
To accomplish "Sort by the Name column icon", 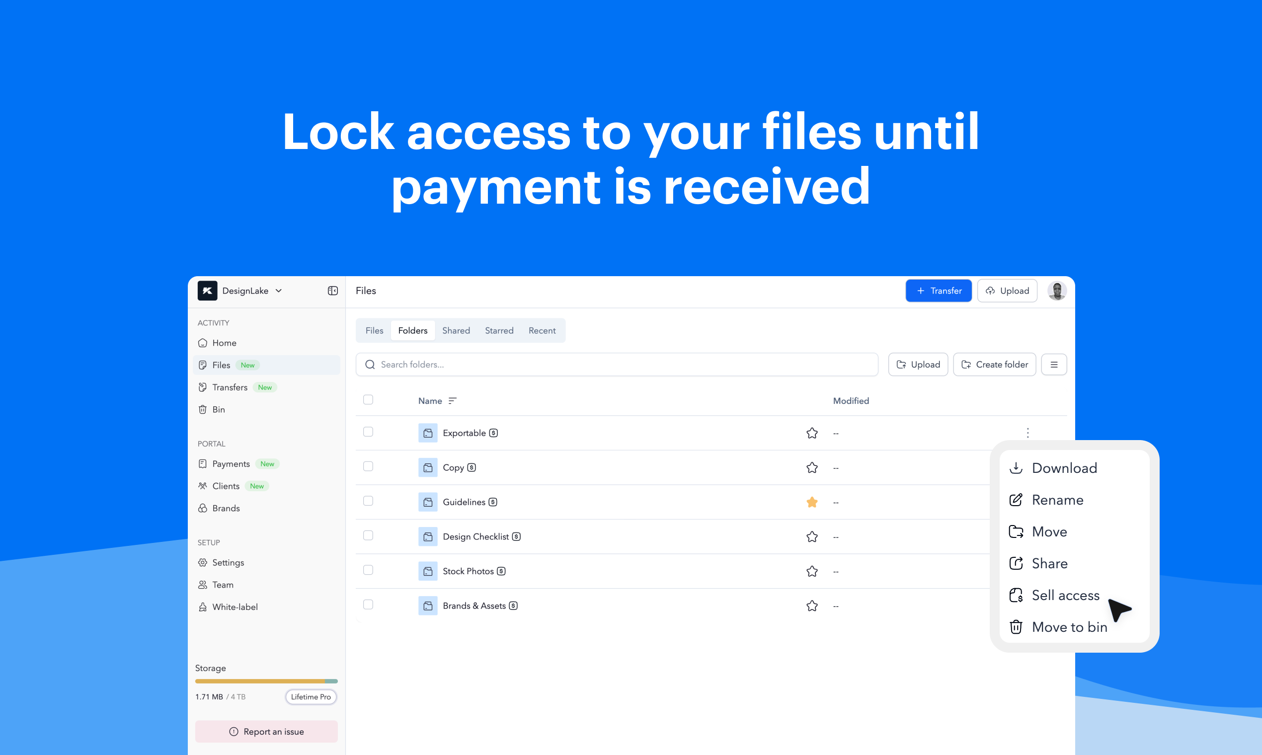I will [x=453, y=401].
